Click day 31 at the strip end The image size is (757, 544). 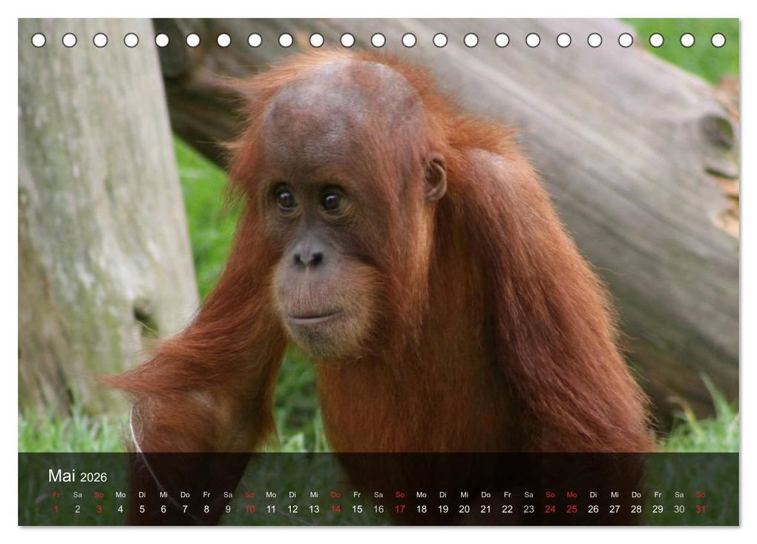coord(701,509)
